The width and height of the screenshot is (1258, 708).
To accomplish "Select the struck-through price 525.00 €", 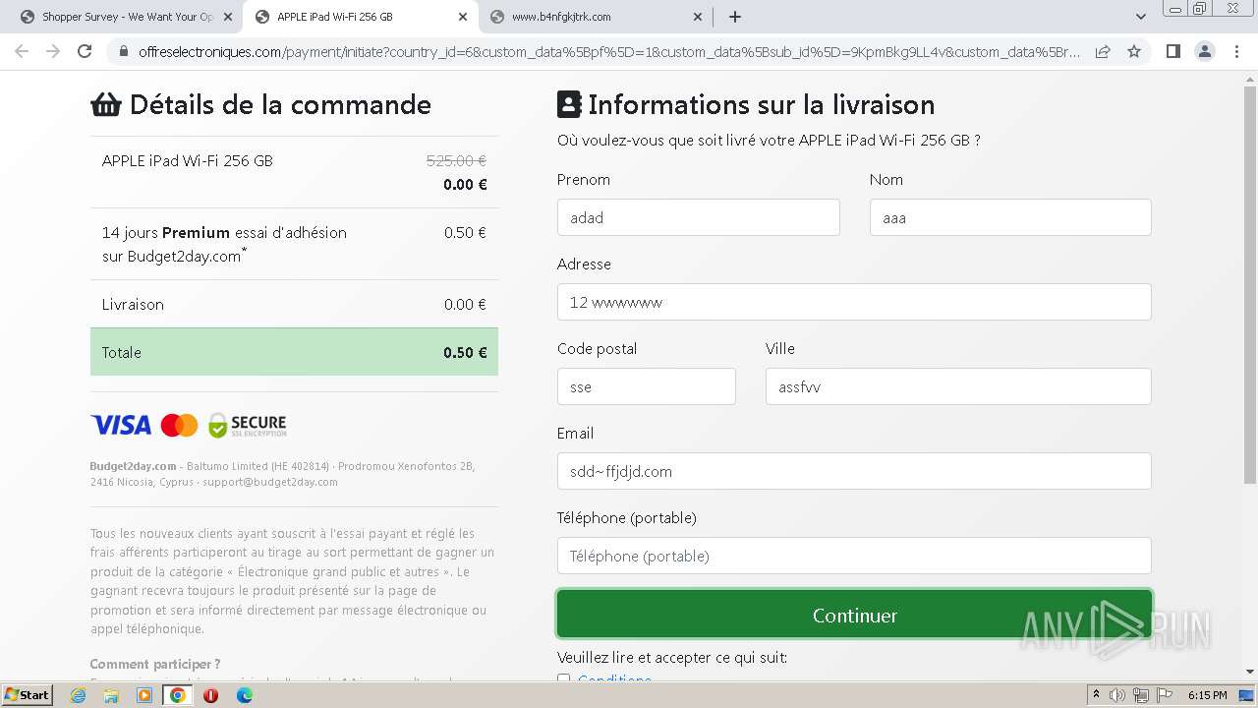I will (456, 160).
